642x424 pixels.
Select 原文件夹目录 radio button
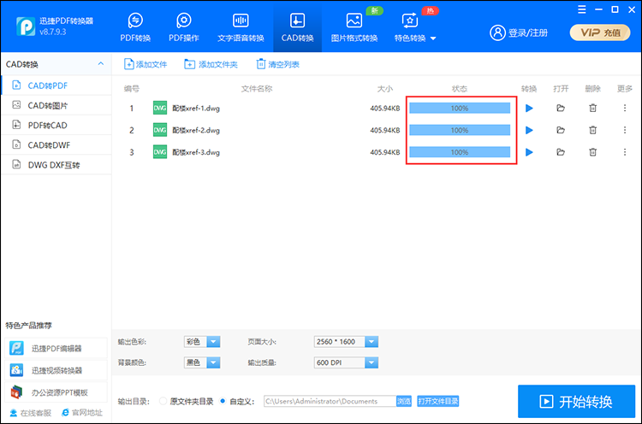point(163,401)
